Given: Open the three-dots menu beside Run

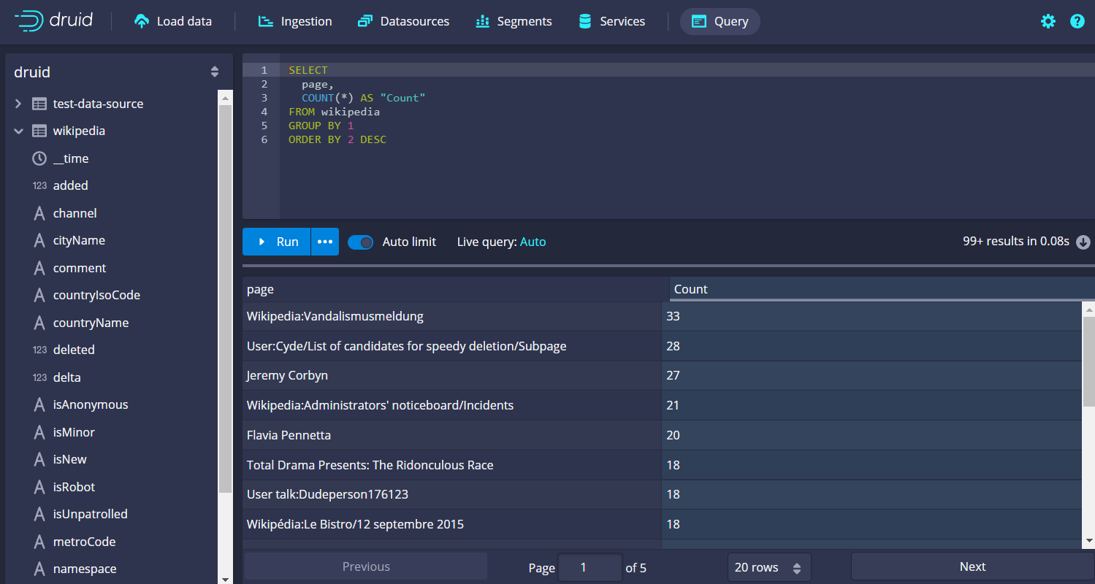Looking at the screenshot, I should pyautogui.click(x=325, y=242).
